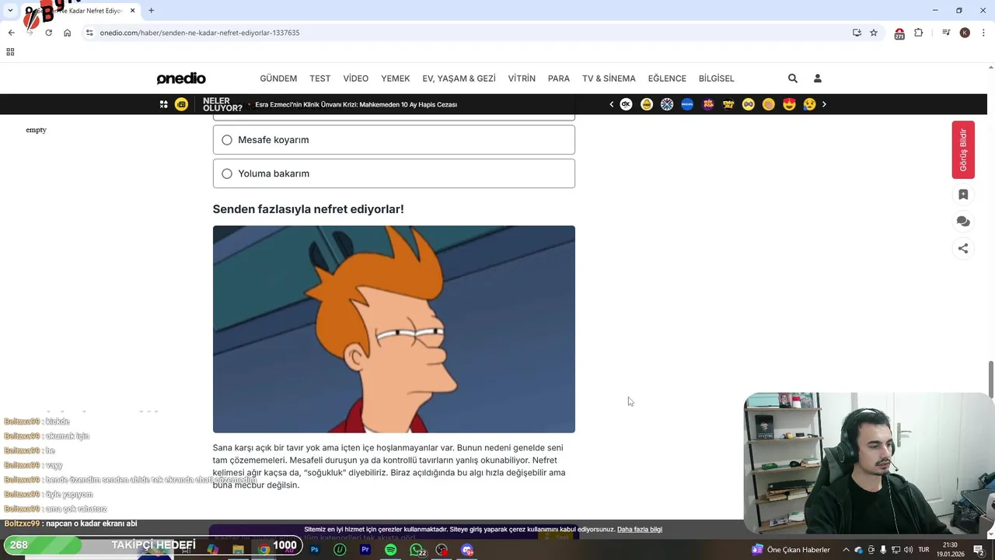Click the page vertical scrollbar thumb
Image resolution: width=995 pixels, height=560 pixels.
click(991, 380)
